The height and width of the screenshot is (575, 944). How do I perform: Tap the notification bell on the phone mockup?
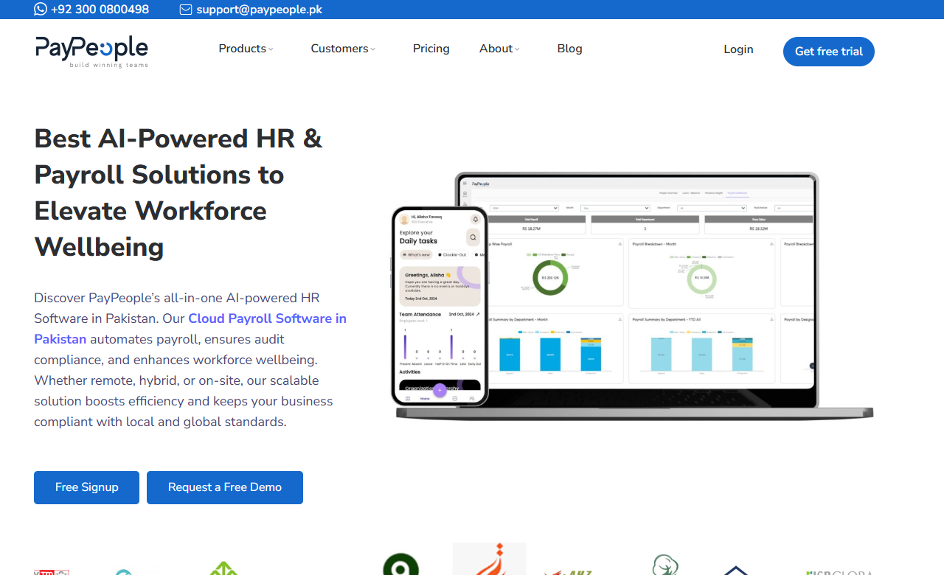point(475,218)
